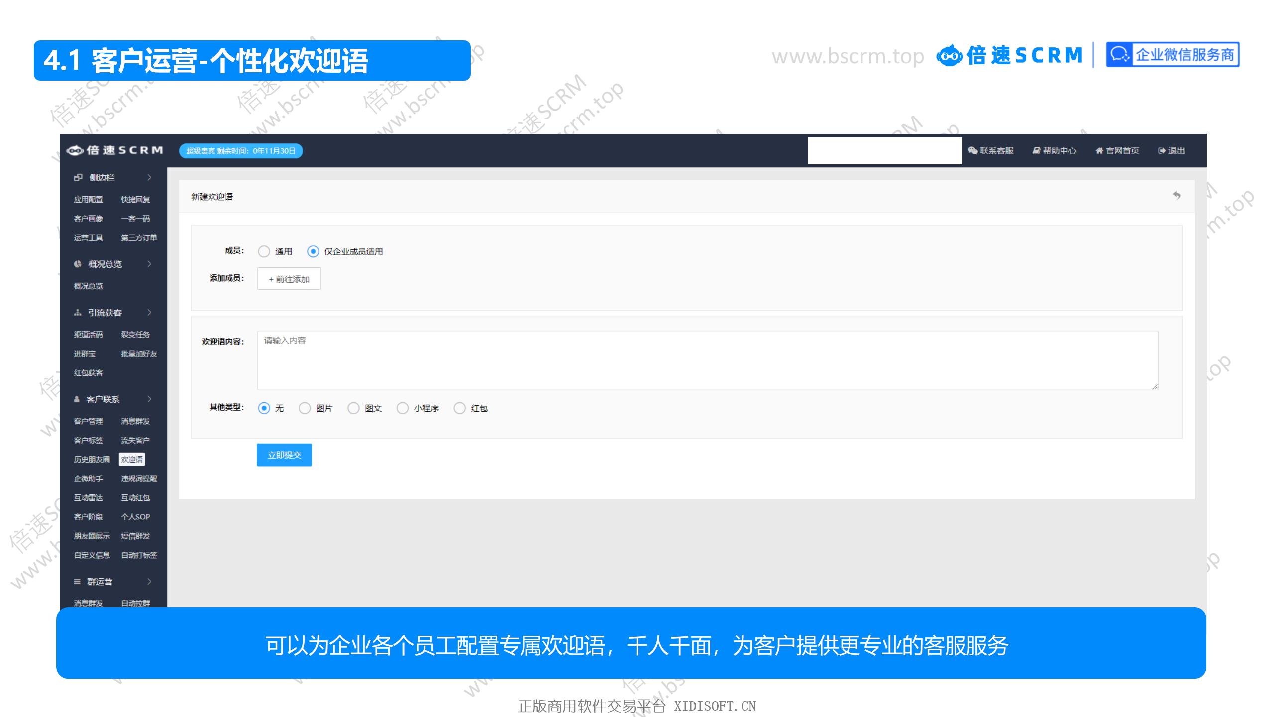
Task: Open 一客一码 menu item
Action: click(135, 219)
